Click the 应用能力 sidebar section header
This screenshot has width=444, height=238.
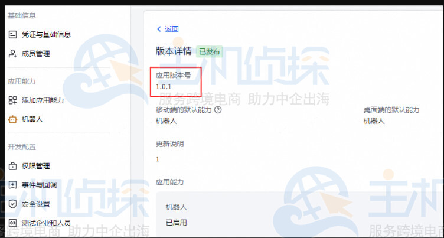[x=22, y=81]
